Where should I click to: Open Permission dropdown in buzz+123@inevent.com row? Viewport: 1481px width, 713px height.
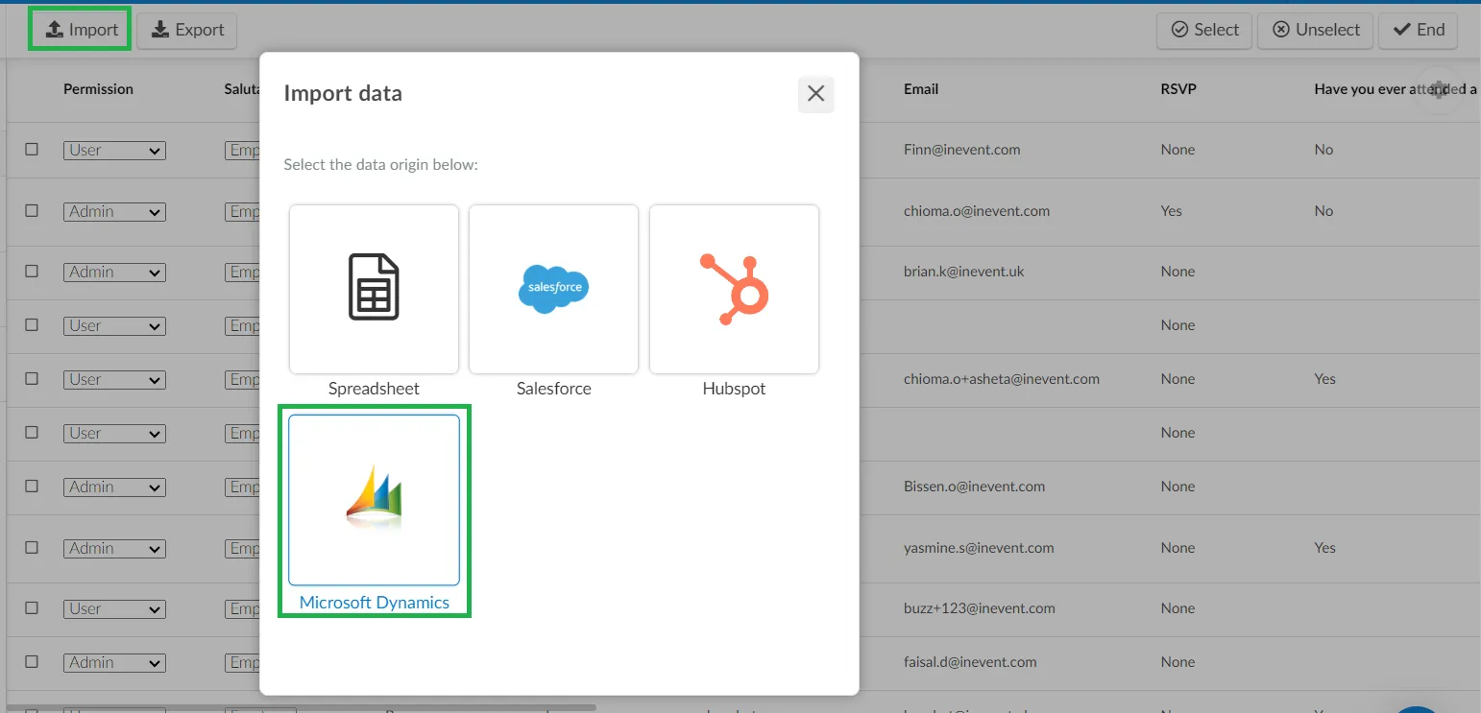(x=114, y=609)
